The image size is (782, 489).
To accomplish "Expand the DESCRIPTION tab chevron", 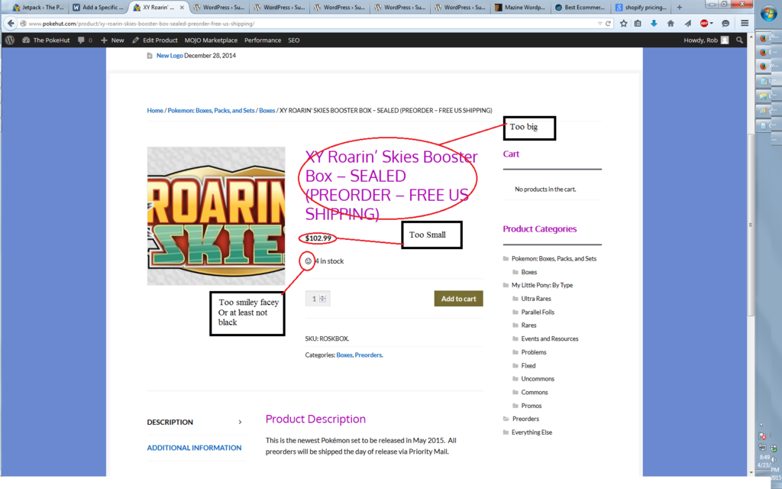I will click(x=240, y=422).
